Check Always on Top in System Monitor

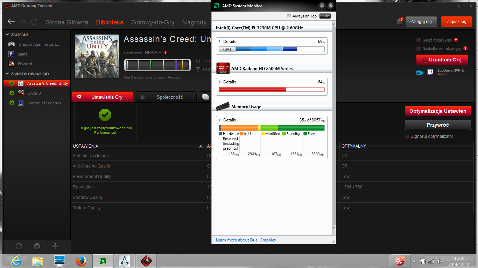[x=289, y=16]
